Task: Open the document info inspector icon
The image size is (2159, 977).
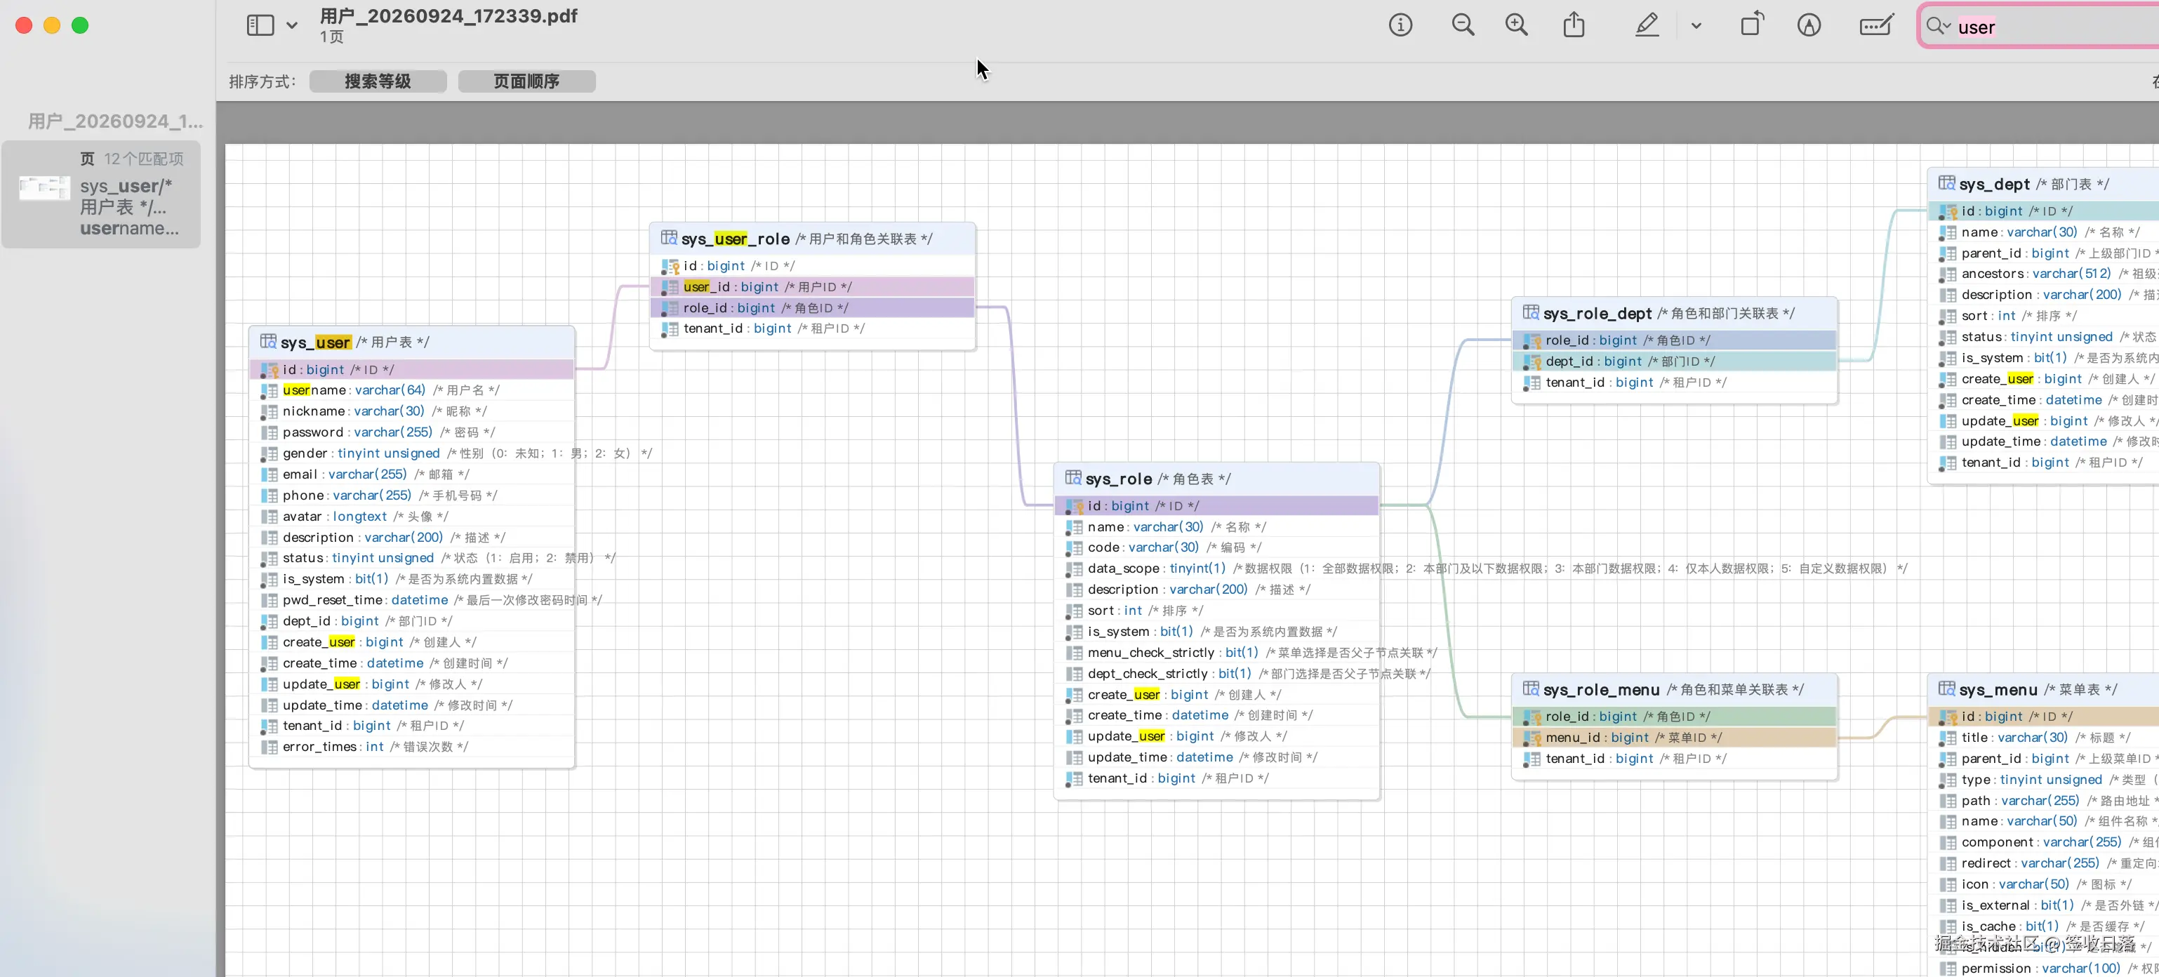Action: point(1400,25)
